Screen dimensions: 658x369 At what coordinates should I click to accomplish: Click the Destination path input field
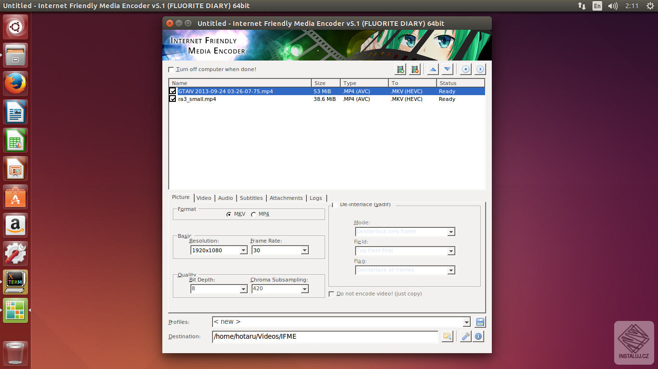[325, 336]
